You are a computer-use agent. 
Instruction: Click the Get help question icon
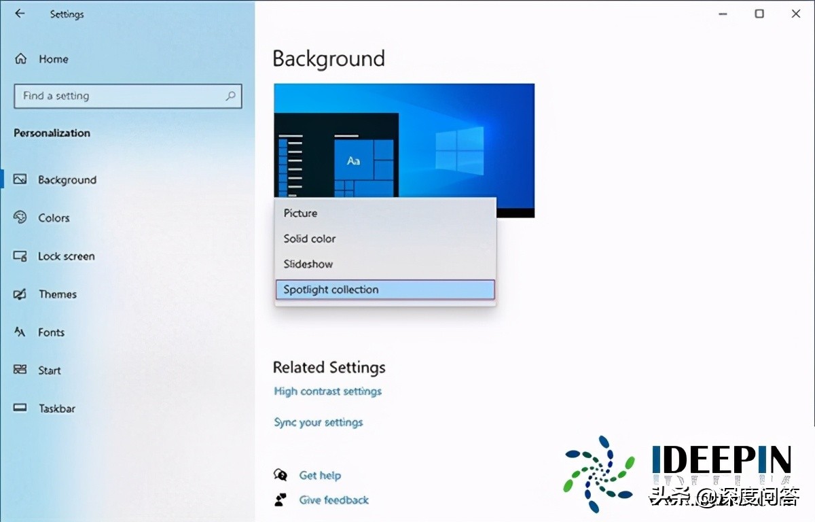(x=281, y=475)
